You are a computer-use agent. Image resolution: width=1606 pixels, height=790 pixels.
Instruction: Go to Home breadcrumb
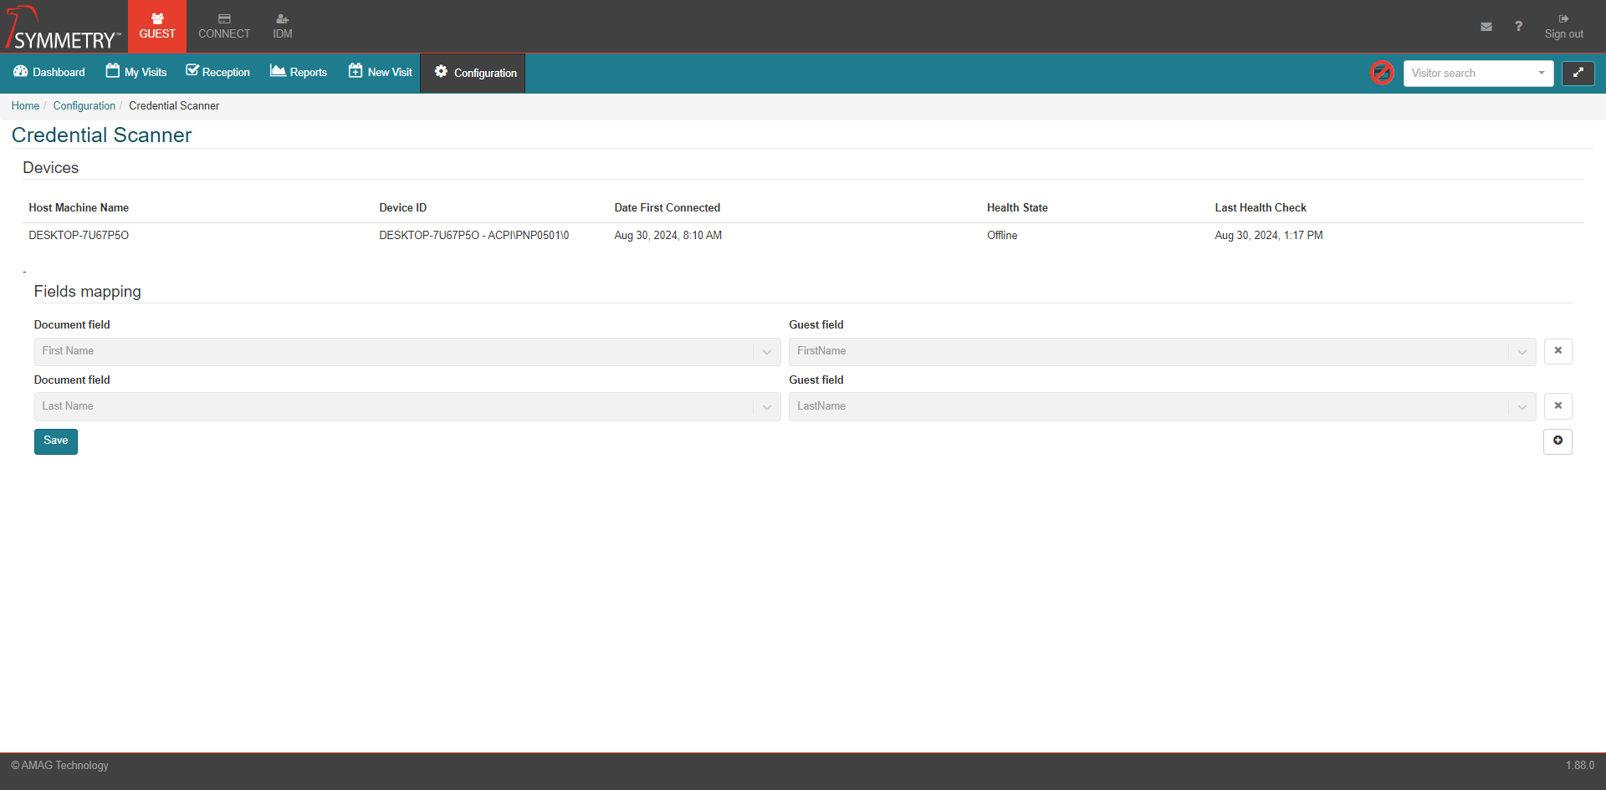coord(25,106)
